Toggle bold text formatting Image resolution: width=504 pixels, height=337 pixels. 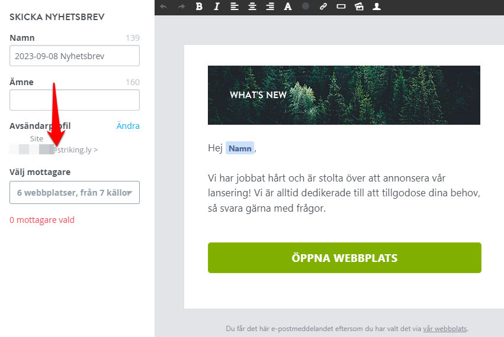[199, 7]
